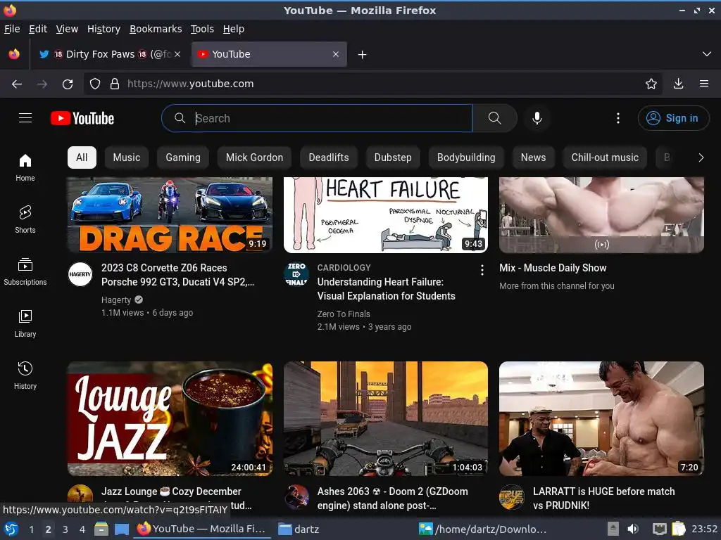Open Library from the sidebar
The width and height of the screenshot is (721, 540).
click(25, 323)
